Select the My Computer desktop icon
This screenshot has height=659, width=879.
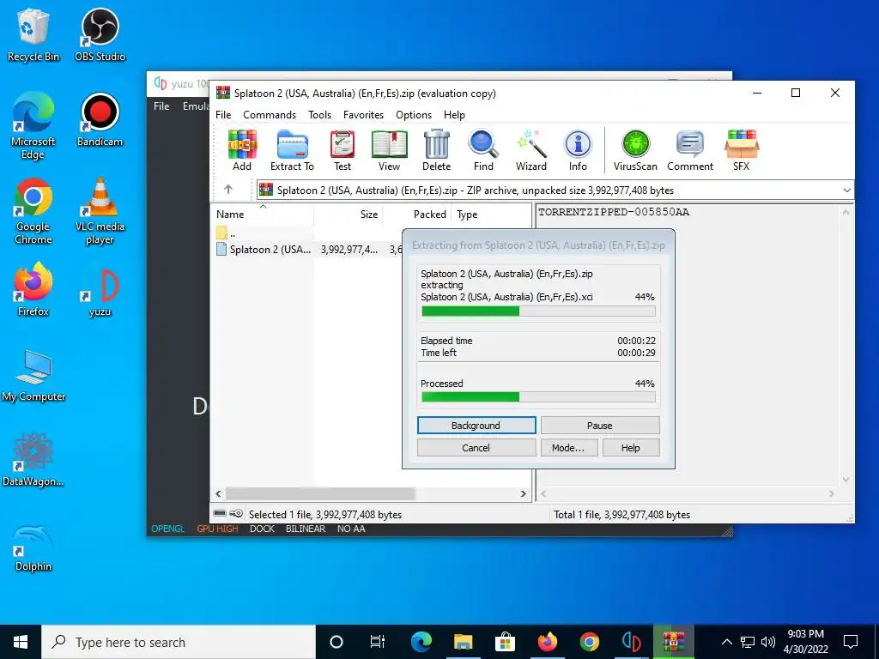coord(33,376)
